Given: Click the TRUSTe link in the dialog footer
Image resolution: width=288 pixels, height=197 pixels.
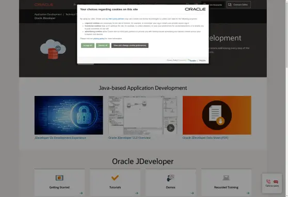Looking at the screenshot, I should (202, 60).
